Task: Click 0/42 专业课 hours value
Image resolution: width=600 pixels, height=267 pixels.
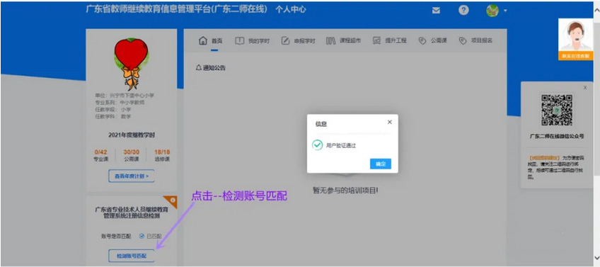Action: (x=100, y=152)
